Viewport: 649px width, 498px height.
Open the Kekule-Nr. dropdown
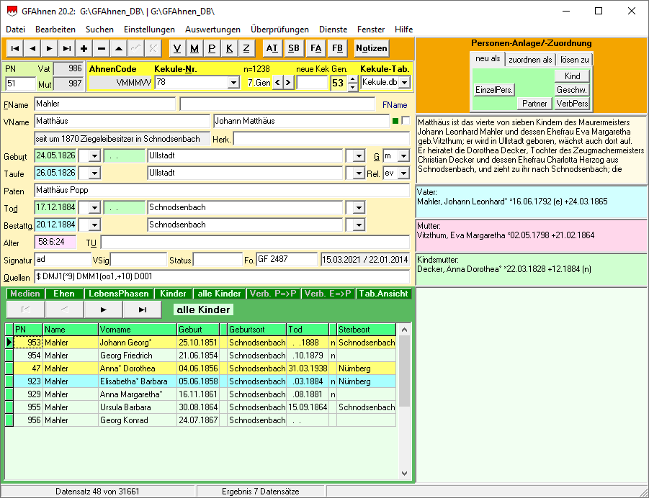(x=233, y=83)
